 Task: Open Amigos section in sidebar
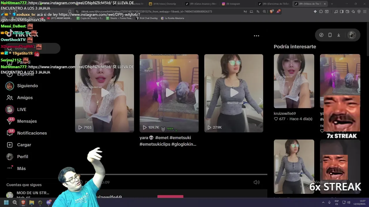tap(20, 97)
